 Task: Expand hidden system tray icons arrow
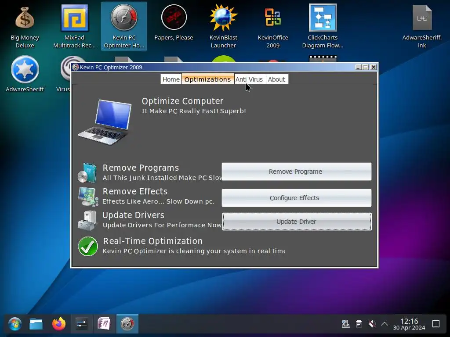point(385,324)
